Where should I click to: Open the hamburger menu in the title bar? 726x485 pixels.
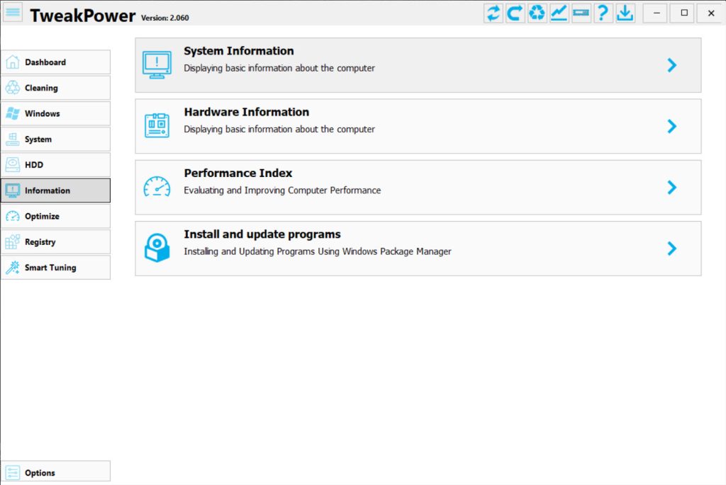tap(13, 13)
